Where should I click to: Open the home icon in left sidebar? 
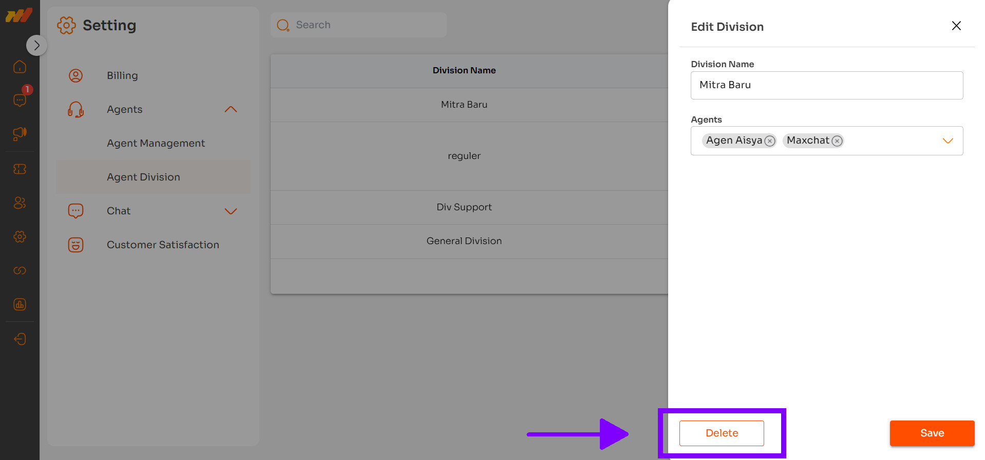(x=20, y=67)
